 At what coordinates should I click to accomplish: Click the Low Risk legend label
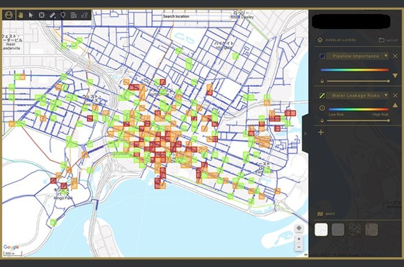[x=336, y=115]
